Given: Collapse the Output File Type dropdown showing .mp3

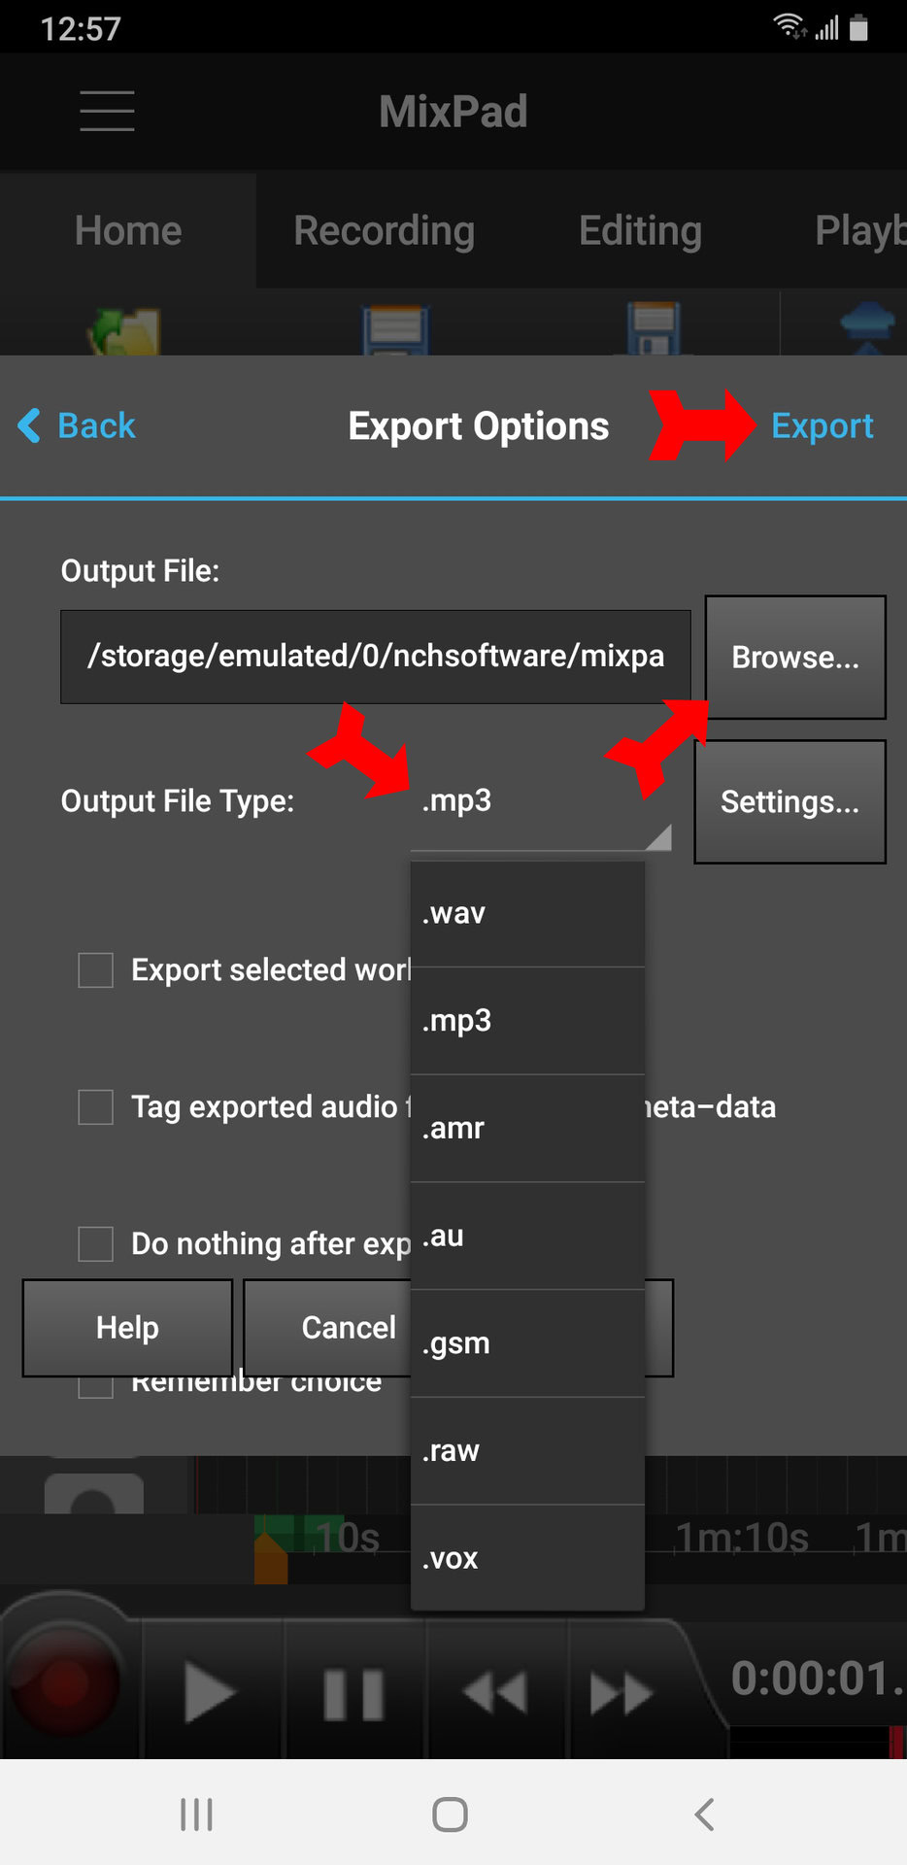Looking at the screenshot, I should click(x=542, y=802).
